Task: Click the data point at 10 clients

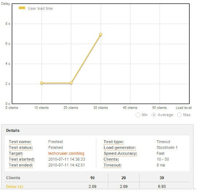Action: (x=42, y=83)
